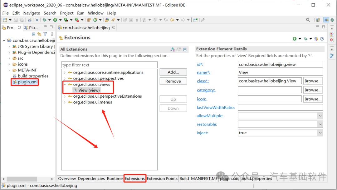Click the Organize Manifests icon in editor header

click(316, 39)
